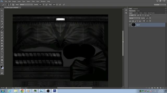The image size is (167, 93).
Task: Select the Healing Brush tool
Action: tap(2, 27)
